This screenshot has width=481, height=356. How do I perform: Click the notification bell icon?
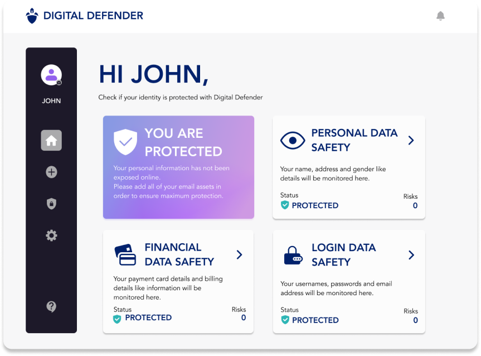(x=440, y=16)
